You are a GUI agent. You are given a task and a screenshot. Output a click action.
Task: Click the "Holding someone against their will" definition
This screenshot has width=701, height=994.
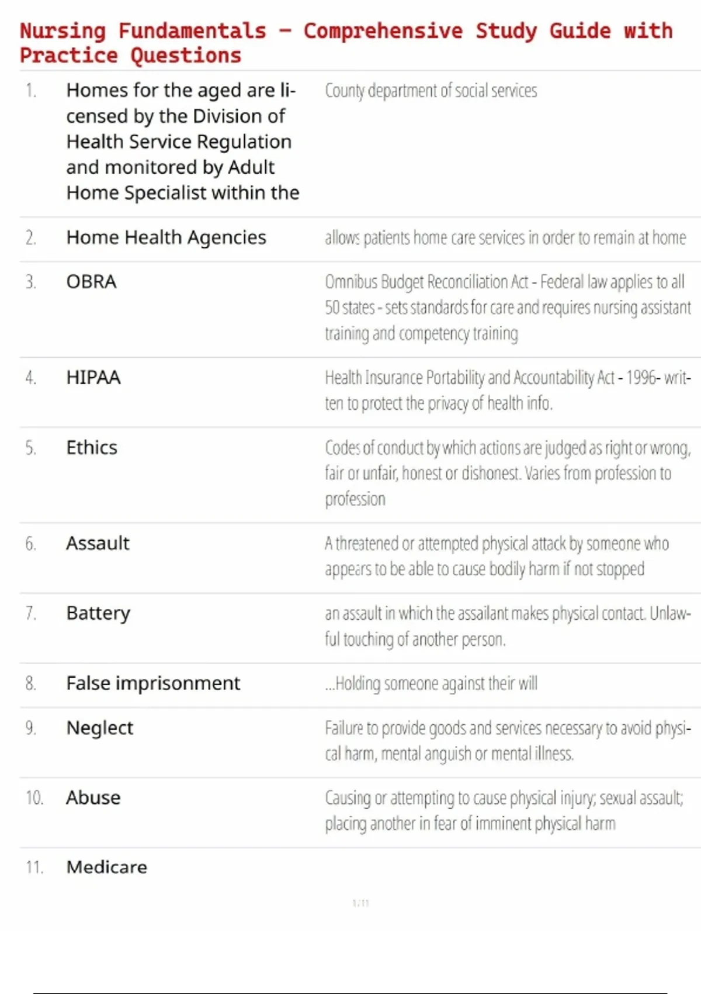[431, 684]
